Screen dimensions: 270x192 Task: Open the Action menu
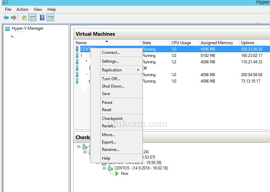tap(22, 9)
